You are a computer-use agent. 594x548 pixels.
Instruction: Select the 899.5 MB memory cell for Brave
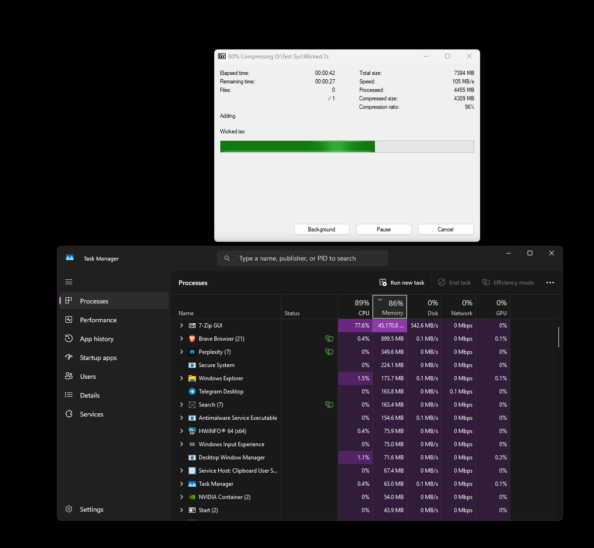(x=390, y=339)
